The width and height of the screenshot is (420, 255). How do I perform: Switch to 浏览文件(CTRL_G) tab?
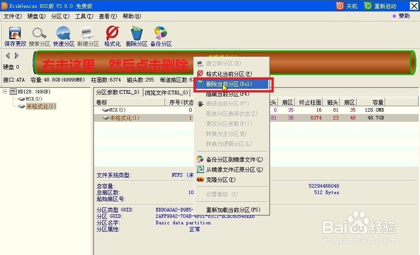tap(166, 92)
